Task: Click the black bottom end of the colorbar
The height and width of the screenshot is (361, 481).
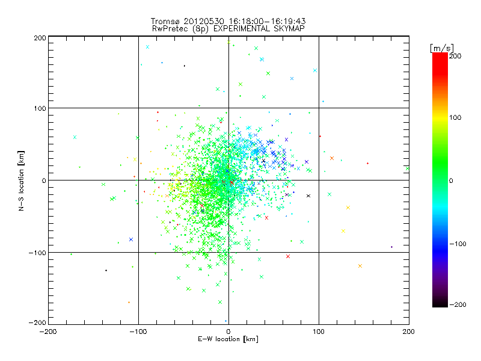Action: tap(440, 303)
